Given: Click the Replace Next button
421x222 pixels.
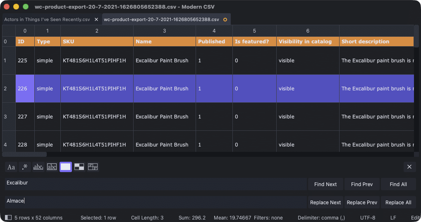Looking at the screenshot, I should tap(325, 203).
